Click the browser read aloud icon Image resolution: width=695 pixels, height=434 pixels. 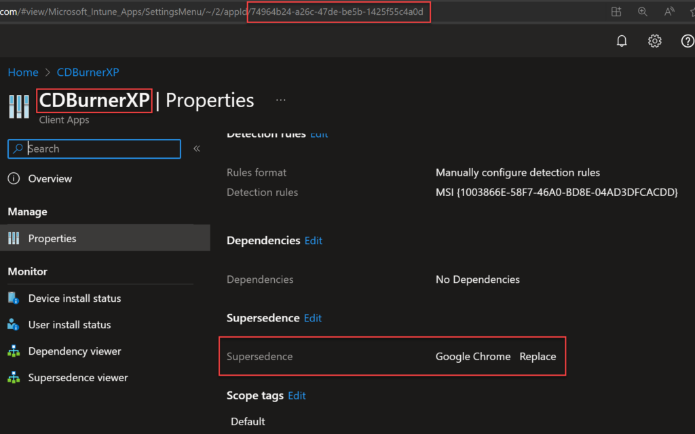(669, 12)
